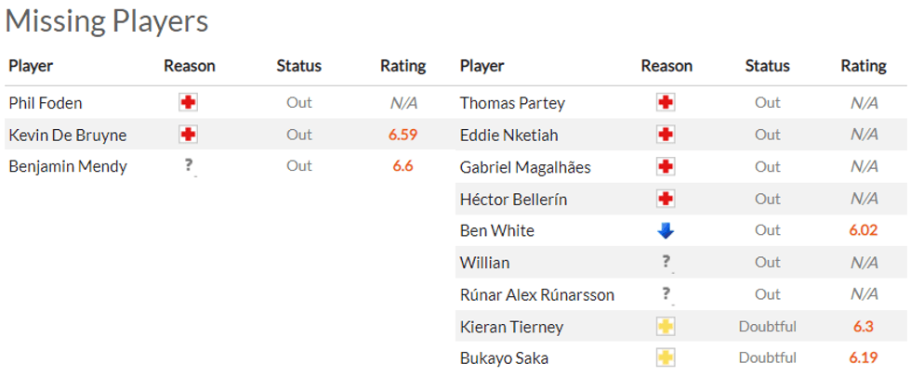Open Phil Foden's player link

(46, 103)
